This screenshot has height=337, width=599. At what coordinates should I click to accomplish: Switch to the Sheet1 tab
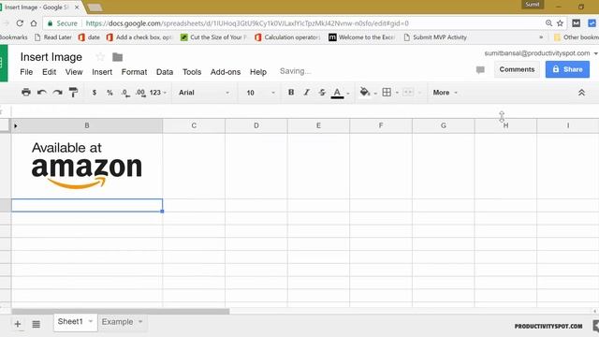[70, 321]
